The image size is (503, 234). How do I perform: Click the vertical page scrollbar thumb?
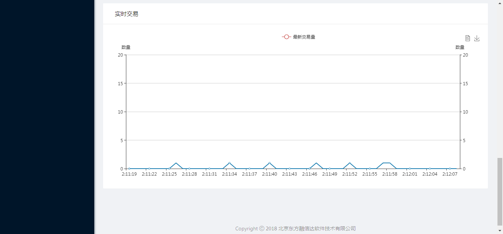point(500,191)
